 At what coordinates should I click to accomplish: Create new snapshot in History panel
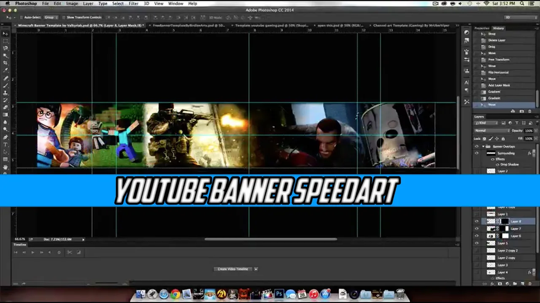[x=522, y=111]
